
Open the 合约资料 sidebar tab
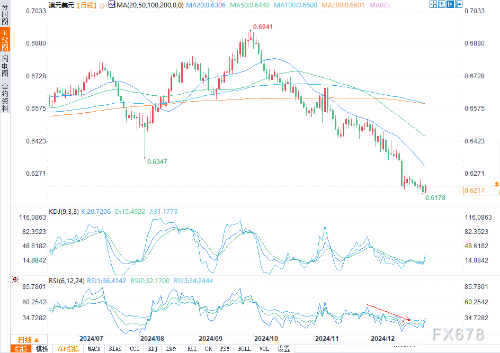(x=5, y=97)
